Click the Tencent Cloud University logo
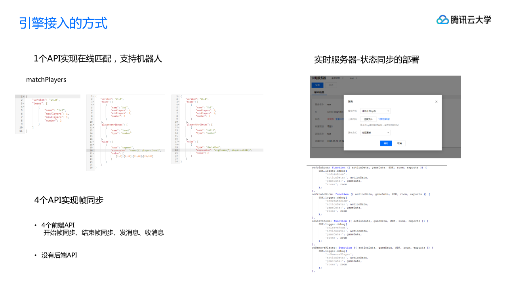 [x=463, y=19]
